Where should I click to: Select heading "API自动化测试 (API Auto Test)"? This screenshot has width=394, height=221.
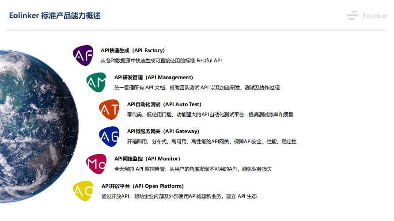coord(164,104)
